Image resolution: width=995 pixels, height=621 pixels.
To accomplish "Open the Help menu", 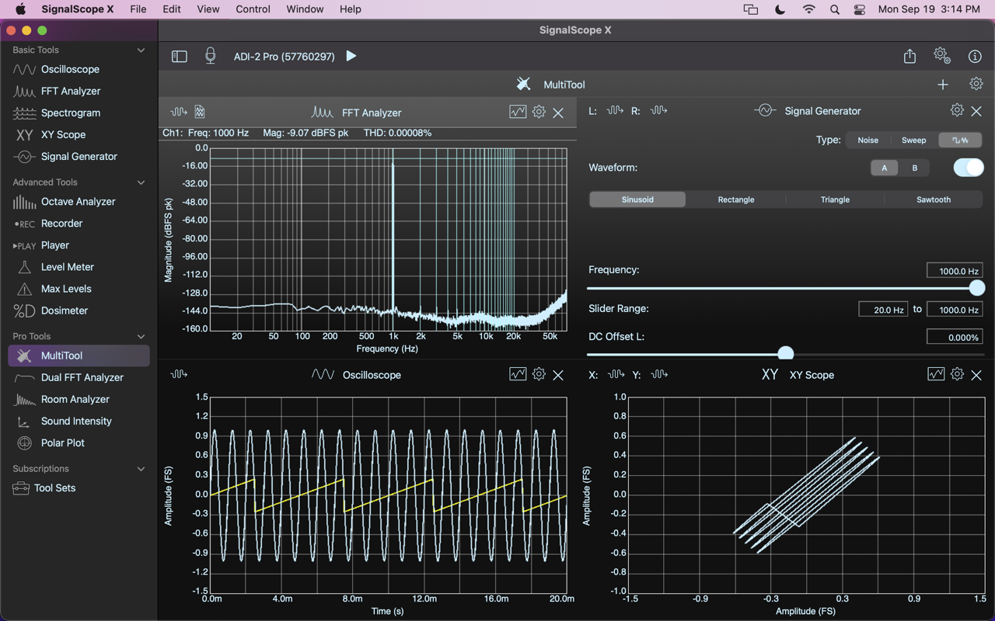I will coord(351,9).
